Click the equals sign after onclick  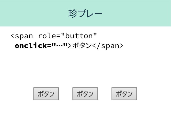tap(49, 46)
